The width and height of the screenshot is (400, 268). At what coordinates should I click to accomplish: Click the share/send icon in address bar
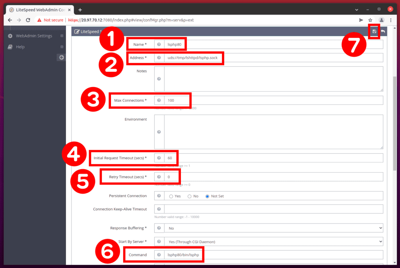pyautogui.click(x=361, y=20)
